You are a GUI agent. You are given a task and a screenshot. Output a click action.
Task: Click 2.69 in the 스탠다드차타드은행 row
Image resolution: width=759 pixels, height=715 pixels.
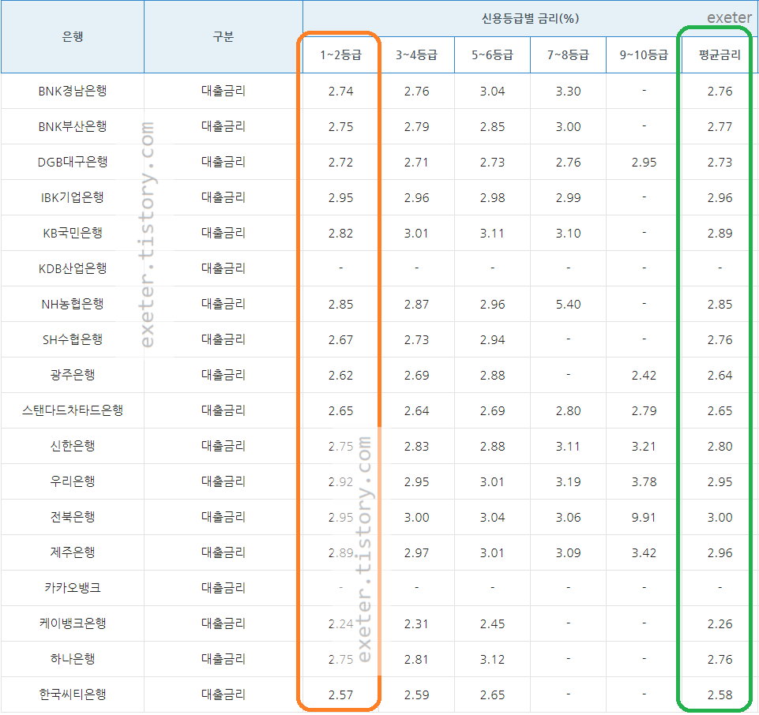point(492,411)
